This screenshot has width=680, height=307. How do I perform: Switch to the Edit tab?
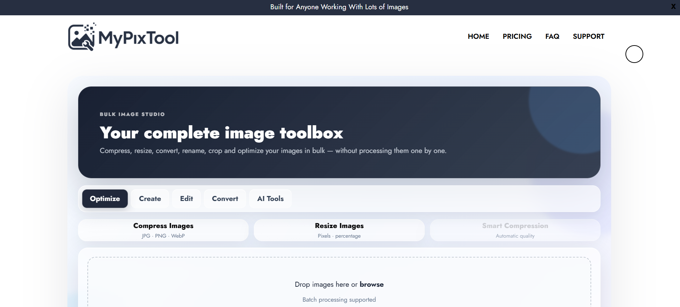pyautogui.click(x=186, y=199)
